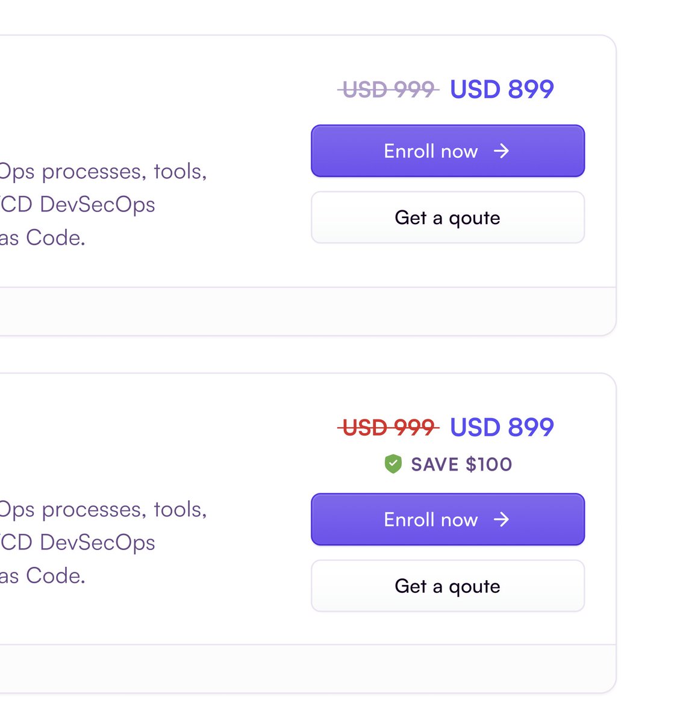Click the gray crossed-out USD 999 price

(x=388, y=90)
